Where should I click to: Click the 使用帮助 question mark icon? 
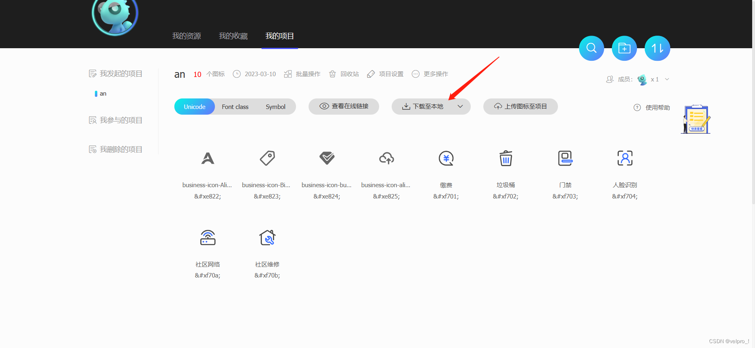coord(637,107)
